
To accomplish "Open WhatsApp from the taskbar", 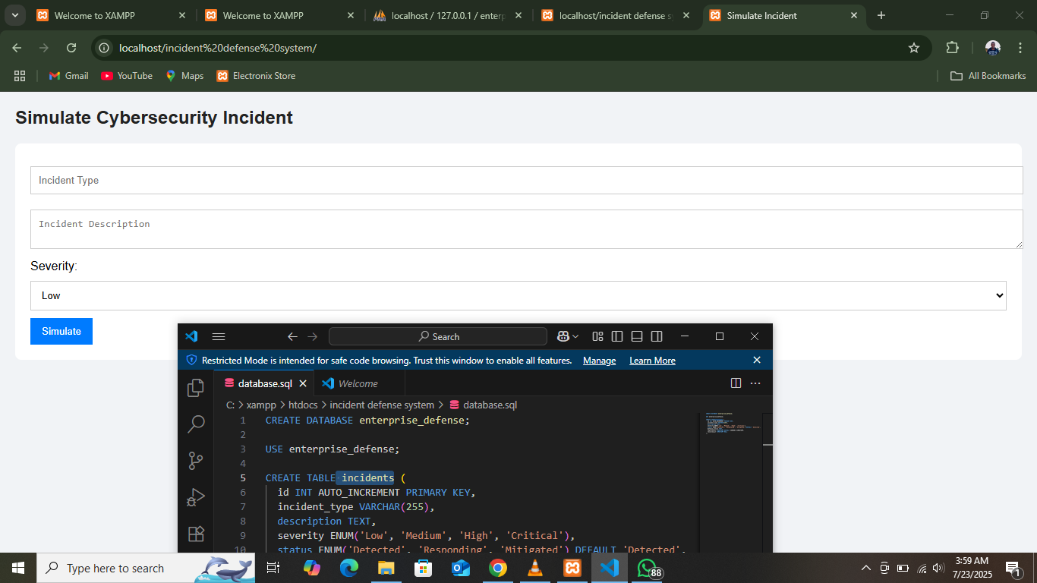I will click(x=646, y=568).
